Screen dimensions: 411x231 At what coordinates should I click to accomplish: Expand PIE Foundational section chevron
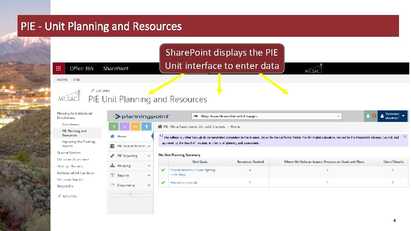[149, 146]
